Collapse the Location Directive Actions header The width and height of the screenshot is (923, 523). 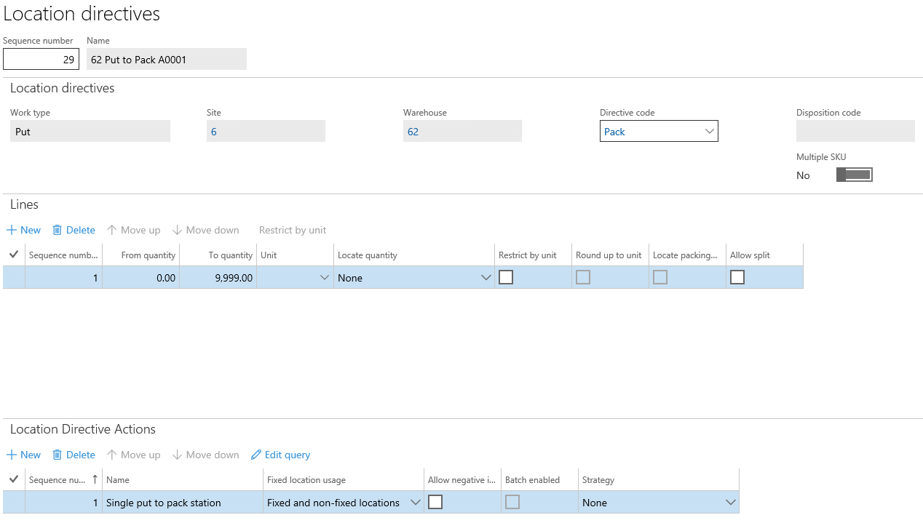click(x=82, y=429)
